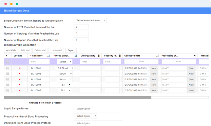Click Capacity cell for BL-10001
The height and width of the screenshot is (126, 211).
[x=112, y=68]
